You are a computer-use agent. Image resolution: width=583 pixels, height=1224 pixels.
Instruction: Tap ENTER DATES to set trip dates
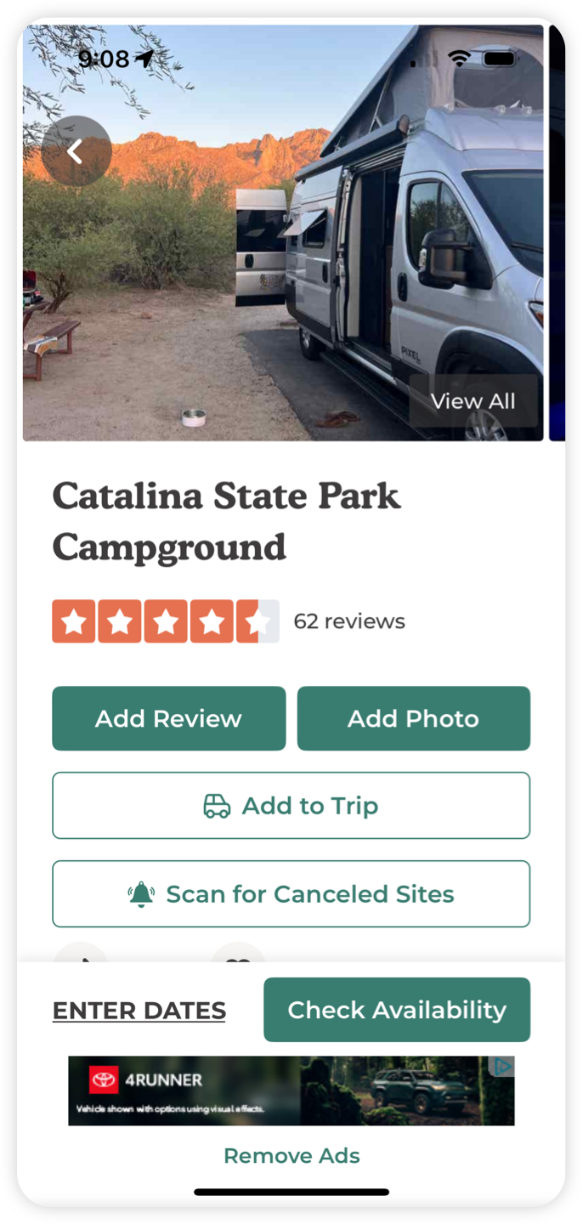[139, 1010]
